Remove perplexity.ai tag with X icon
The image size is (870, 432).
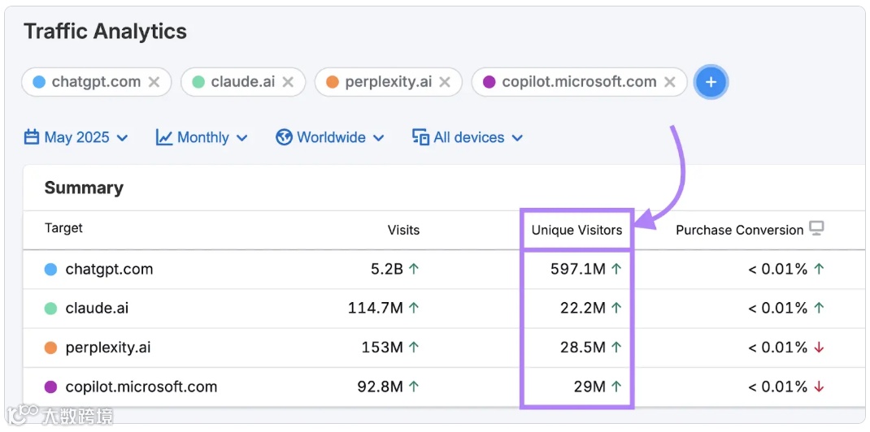click(445, 82)
